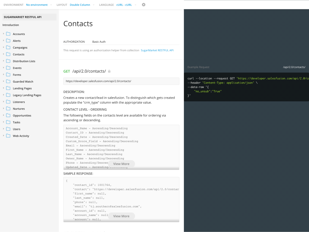Change language using the cURL dropdown

pos(124,5)
